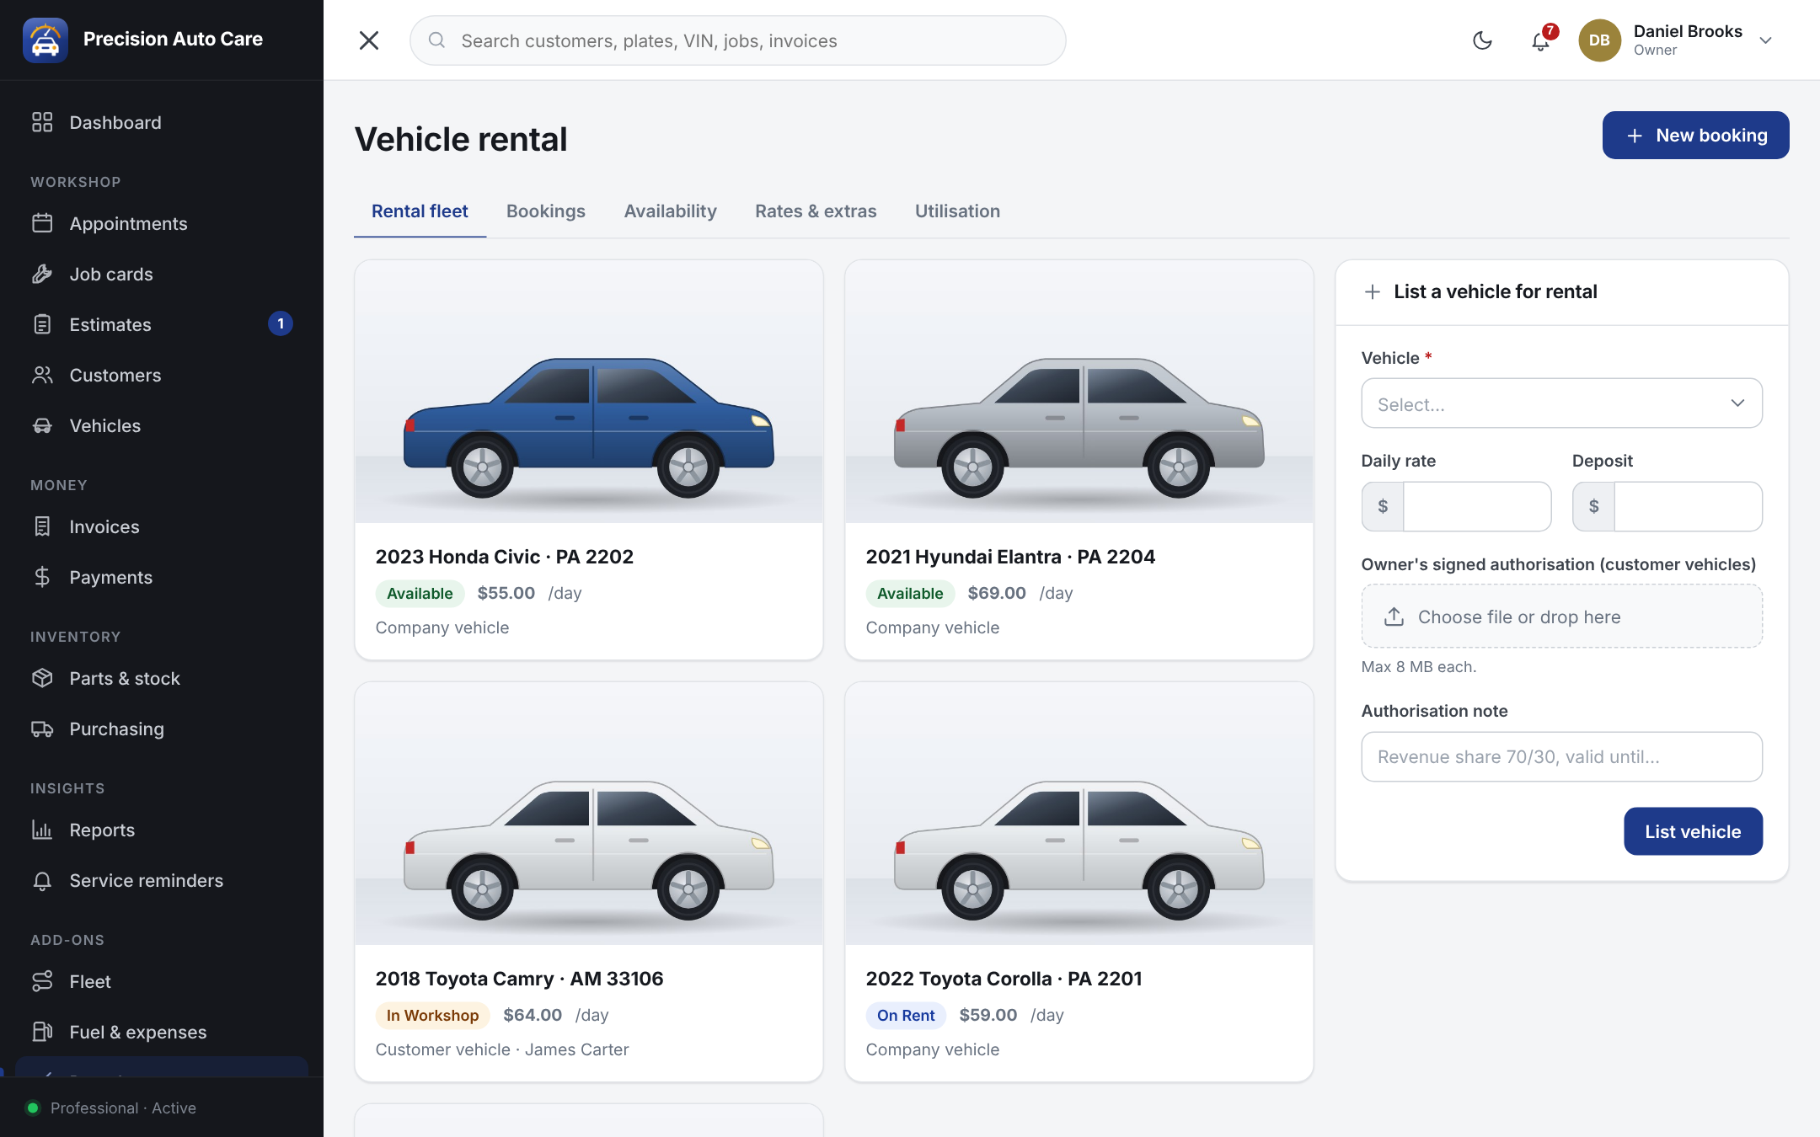The width and height of the screenshot is (1820, 1137).
Task: Click the Payments dollar icon
Action: (x=42, y=577)
